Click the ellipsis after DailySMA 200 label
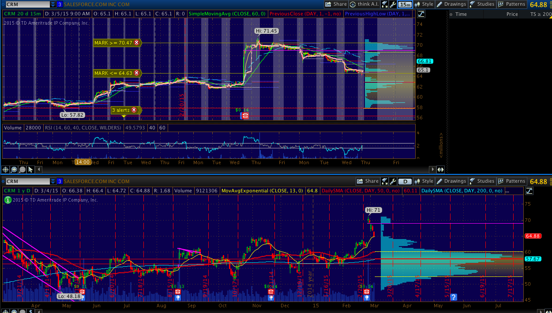 pos(507,191)
